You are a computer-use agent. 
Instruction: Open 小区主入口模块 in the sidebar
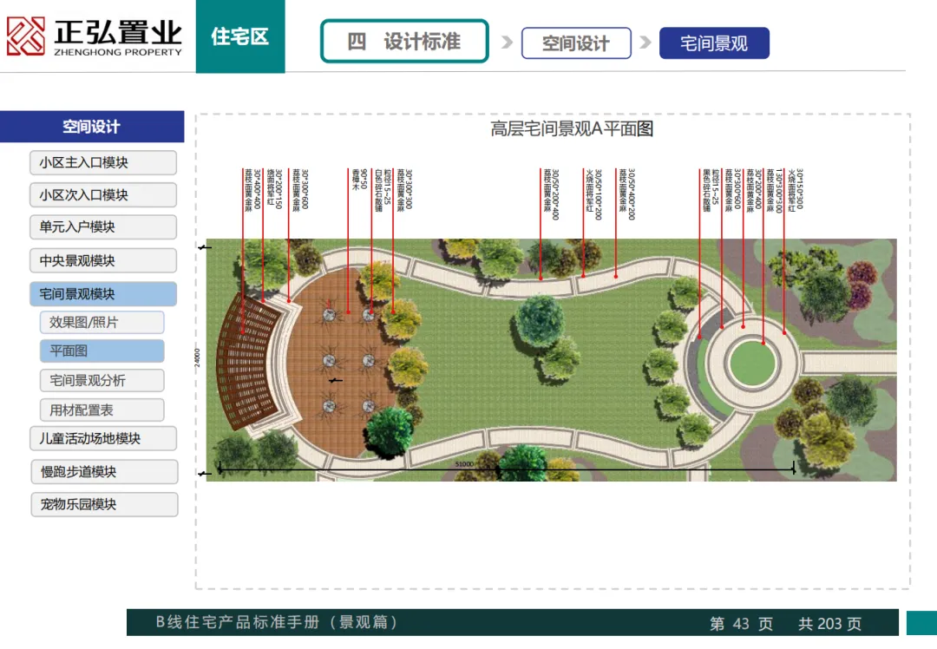tap(103, 162)
